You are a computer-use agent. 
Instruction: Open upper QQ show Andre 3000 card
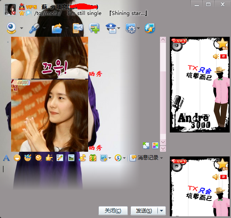tap(200, 85)
